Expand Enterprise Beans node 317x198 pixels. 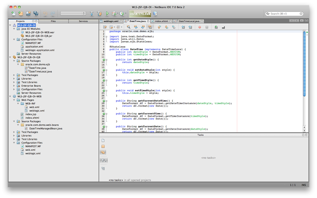tap(14, 86)
